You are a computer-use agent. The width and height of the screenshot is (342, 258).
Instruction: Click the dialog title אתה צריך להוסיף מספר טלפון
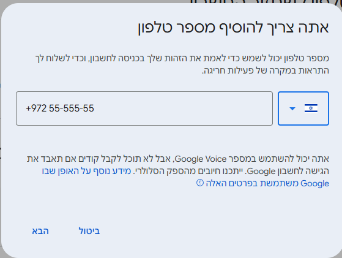[x=233, y=28]
